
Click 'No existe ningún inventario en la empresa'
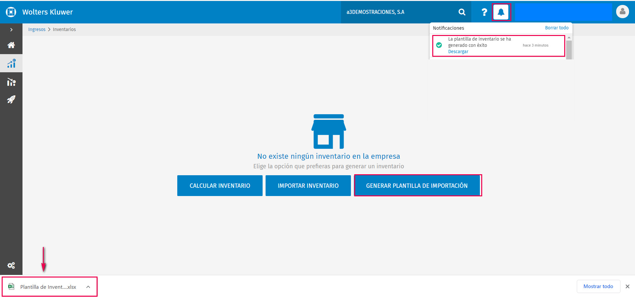329,156
